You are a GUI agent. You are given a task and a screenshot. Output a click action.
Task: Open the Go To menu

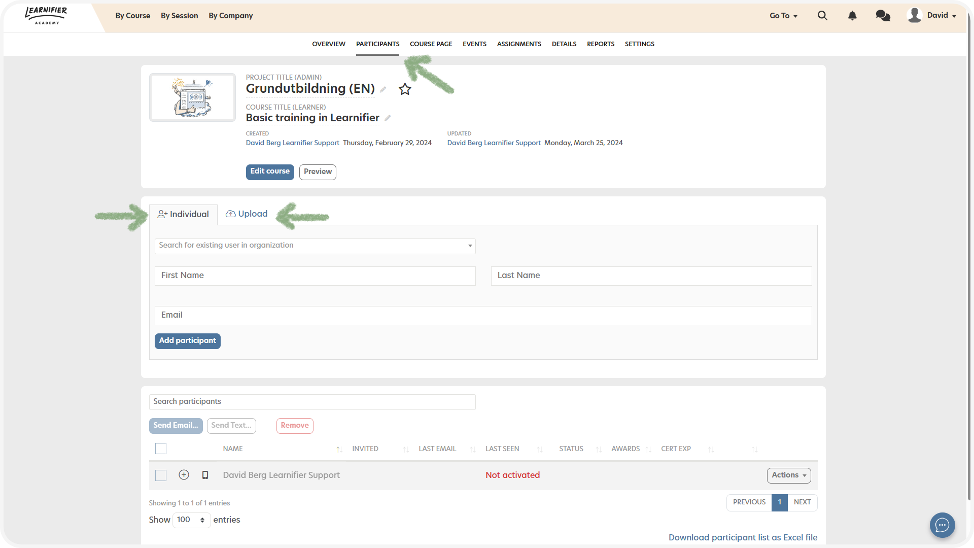[x=783, y=16]
